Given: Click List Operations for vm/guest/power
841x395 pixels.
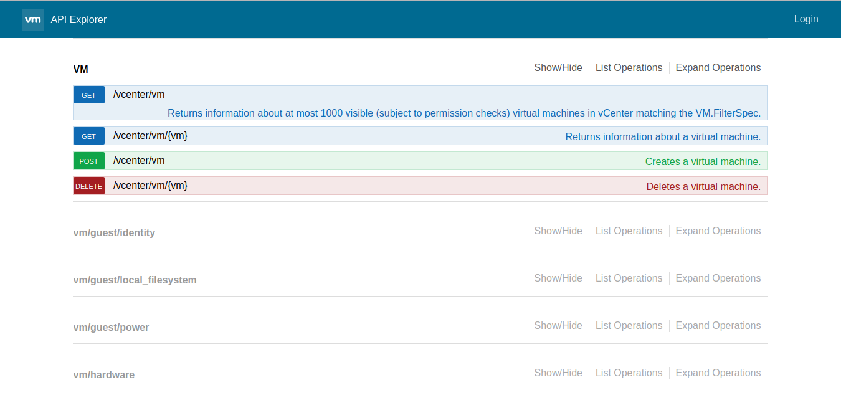Looking at the screenshot, I should click(x=629, y=325).
